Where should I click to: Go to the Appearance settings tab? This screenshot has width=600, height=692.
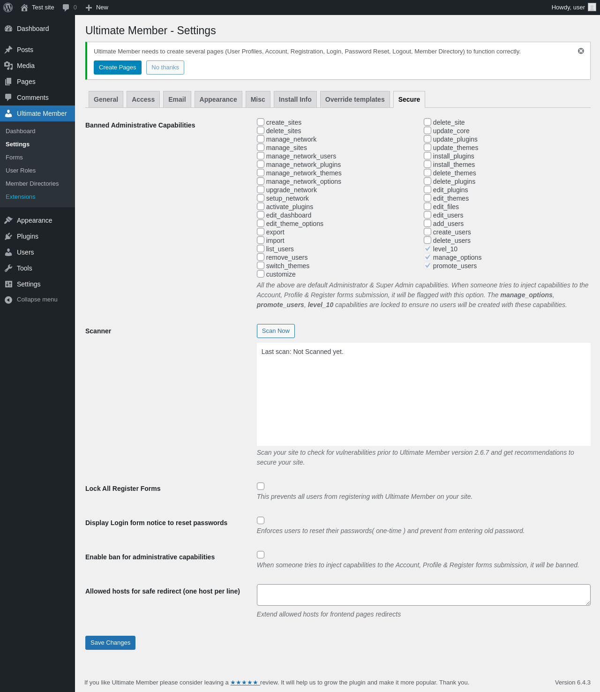tap(218, 99)
